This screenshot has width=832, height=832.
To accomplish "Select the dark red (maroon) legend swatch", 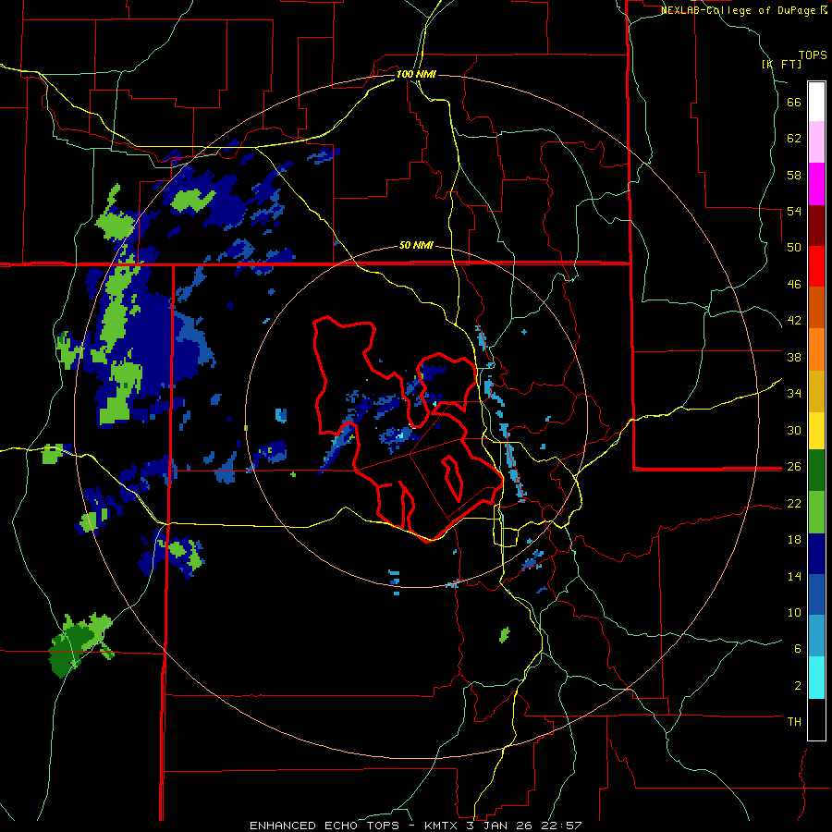I will click(816, 226).
